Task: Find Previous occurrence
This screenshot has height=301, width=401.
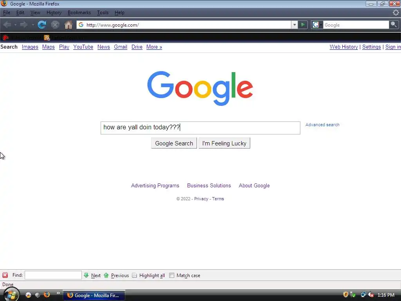Action: tap(116, 276)
